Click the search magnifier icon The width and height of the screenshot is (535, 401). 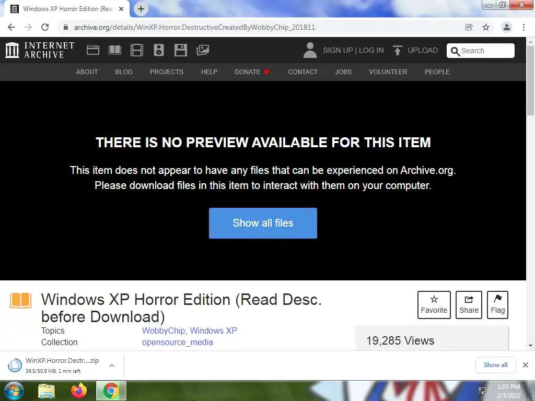point(455,51)
